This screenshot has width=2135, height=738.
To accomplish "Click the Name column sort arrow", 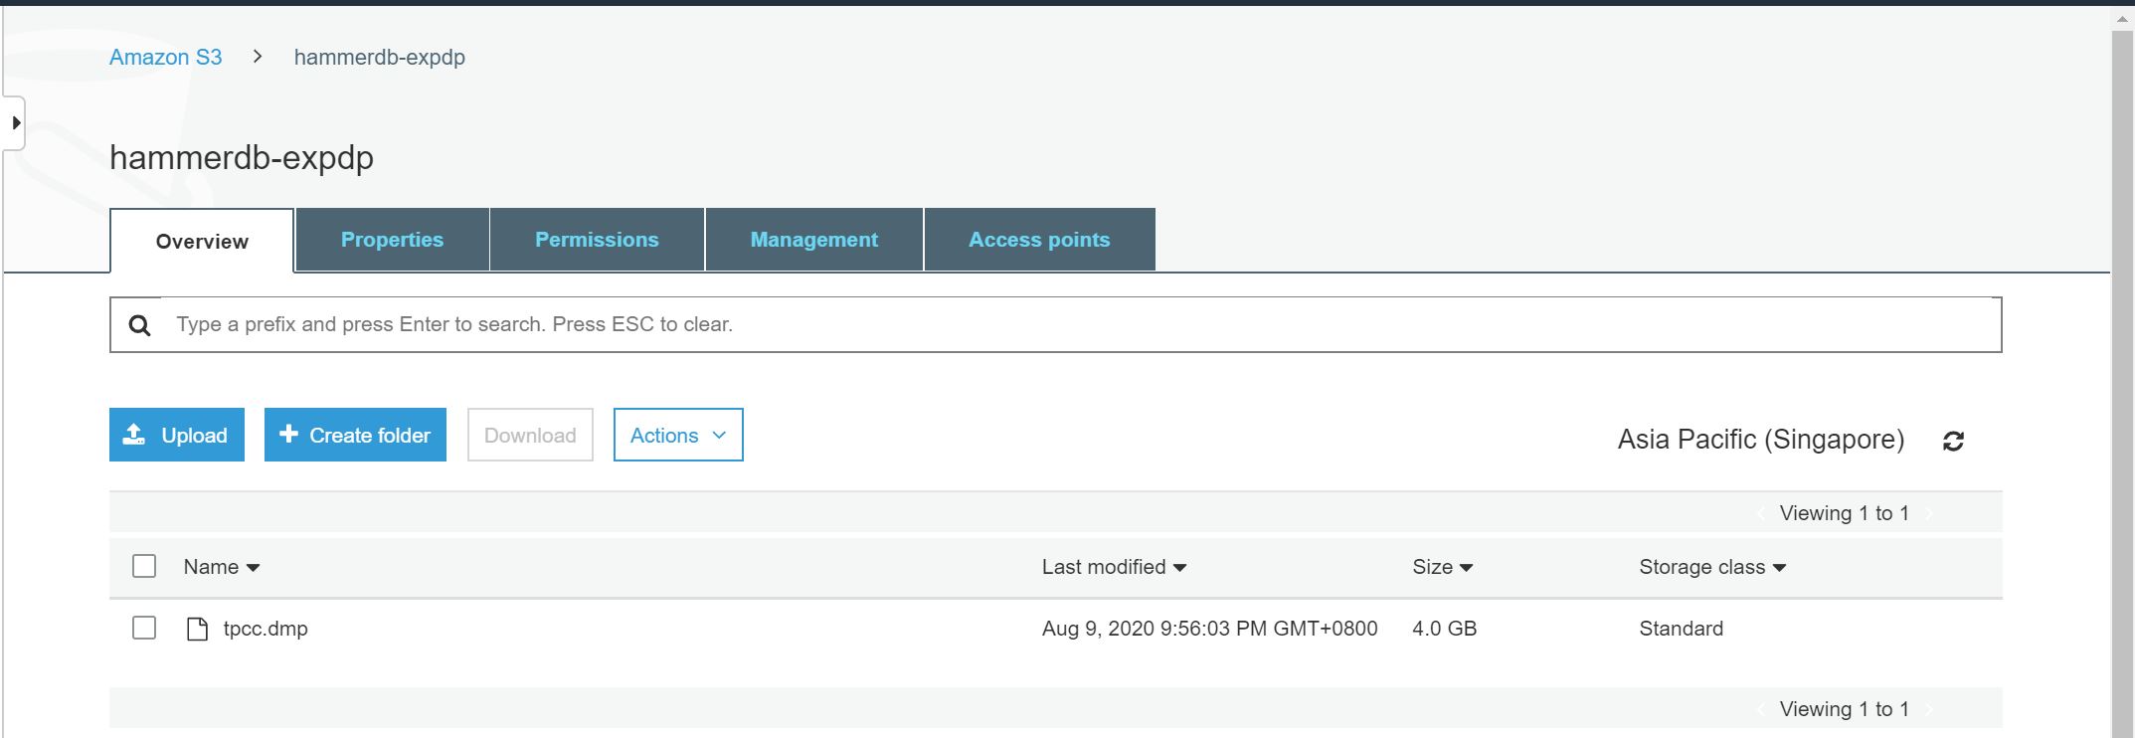I will [x=254, y=568].
